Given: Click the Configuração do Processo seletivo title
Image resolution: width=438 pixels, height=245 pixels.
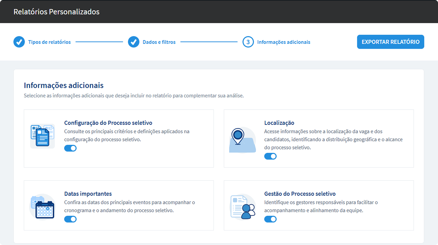Looking at the screenshot, I should coord(108,123).
